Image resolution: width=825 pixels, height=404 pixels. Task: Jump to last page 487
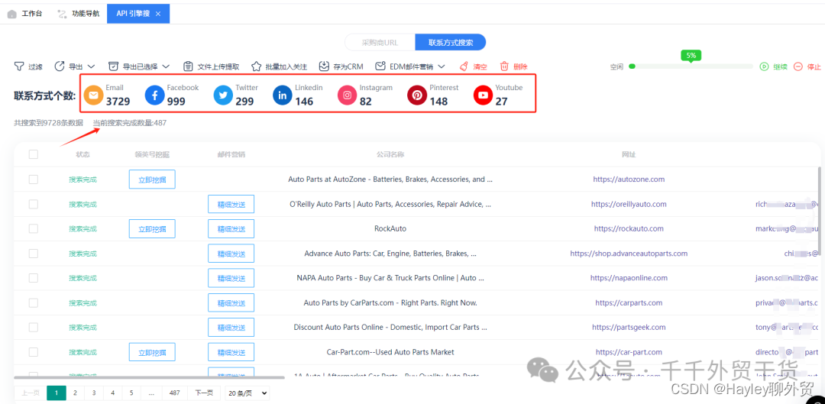point(175,393)
